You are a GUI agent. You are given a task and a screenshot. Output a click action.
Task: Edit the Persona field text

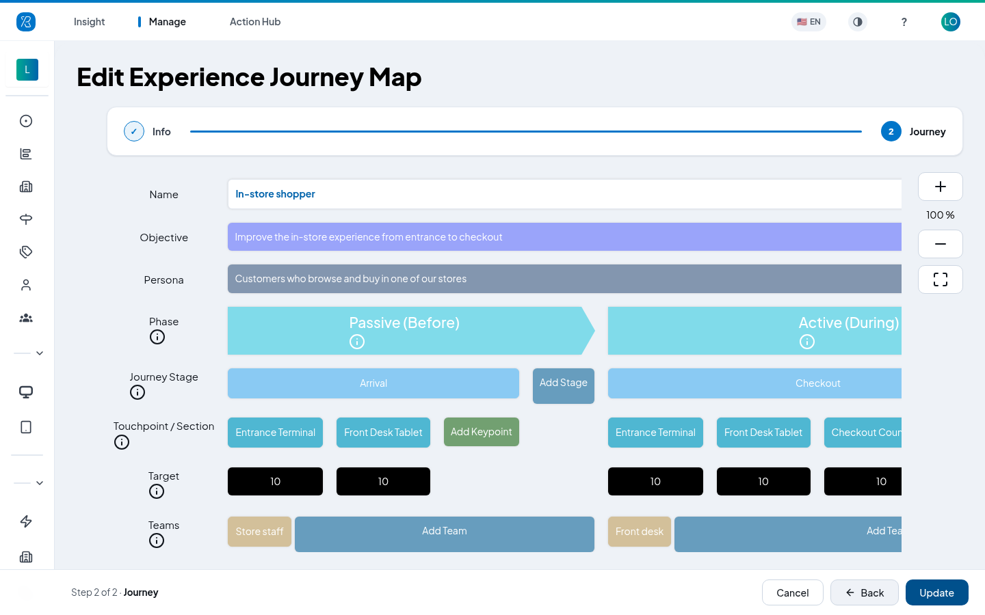(x=565, y=279)
